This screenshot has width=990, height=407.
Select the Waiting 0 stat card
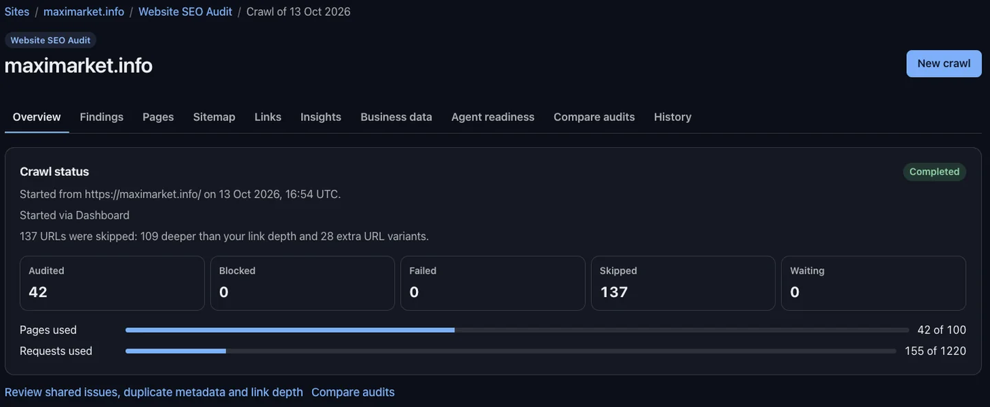[874, 283]
